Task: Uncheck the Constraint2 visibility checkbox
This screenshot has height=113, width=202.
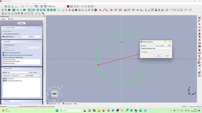Action: tap(4, 81)
